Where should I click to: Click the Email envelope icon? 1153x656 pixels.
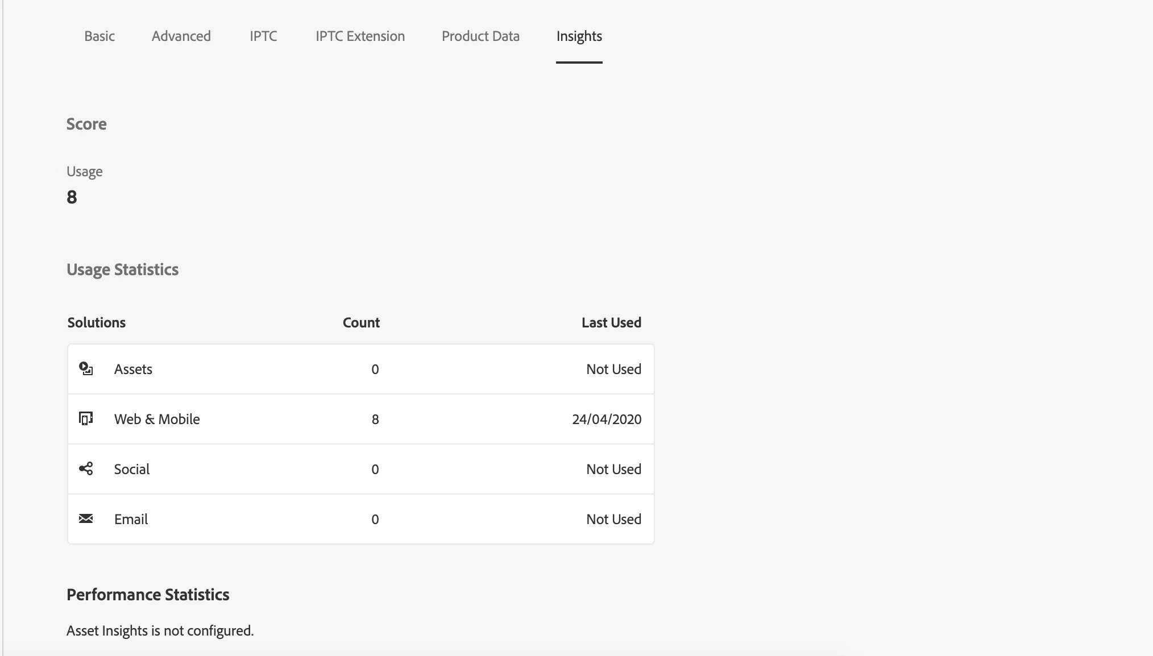click(86, 519)
